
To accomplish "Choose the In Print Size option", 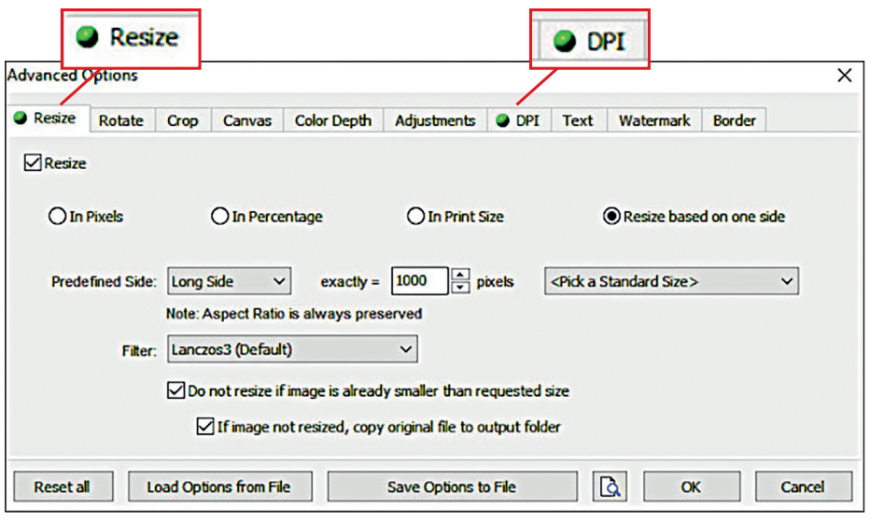I will tap(415, 217).
